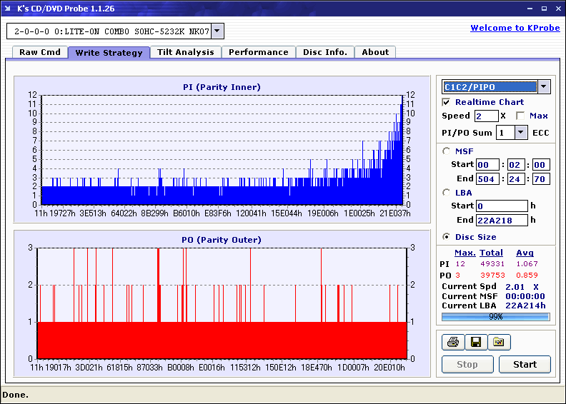Click the folder icon button beside save
The image size is (566, 404).
tap(499, 343)
